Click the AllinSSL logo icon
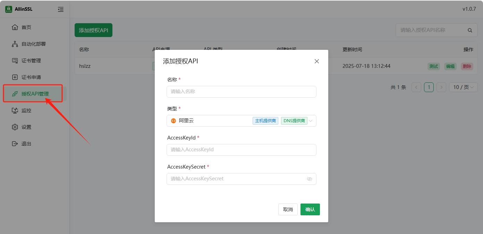The image size is (483, 234). (x=9, y=9)
